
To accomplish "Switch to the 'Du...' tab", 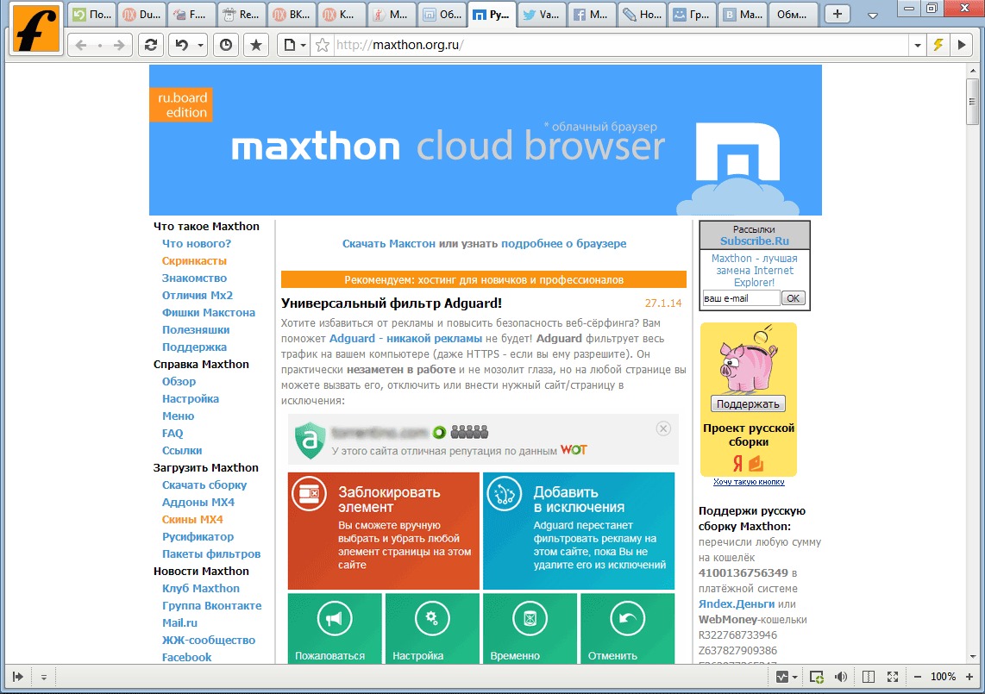I will (x=142, y=15).
